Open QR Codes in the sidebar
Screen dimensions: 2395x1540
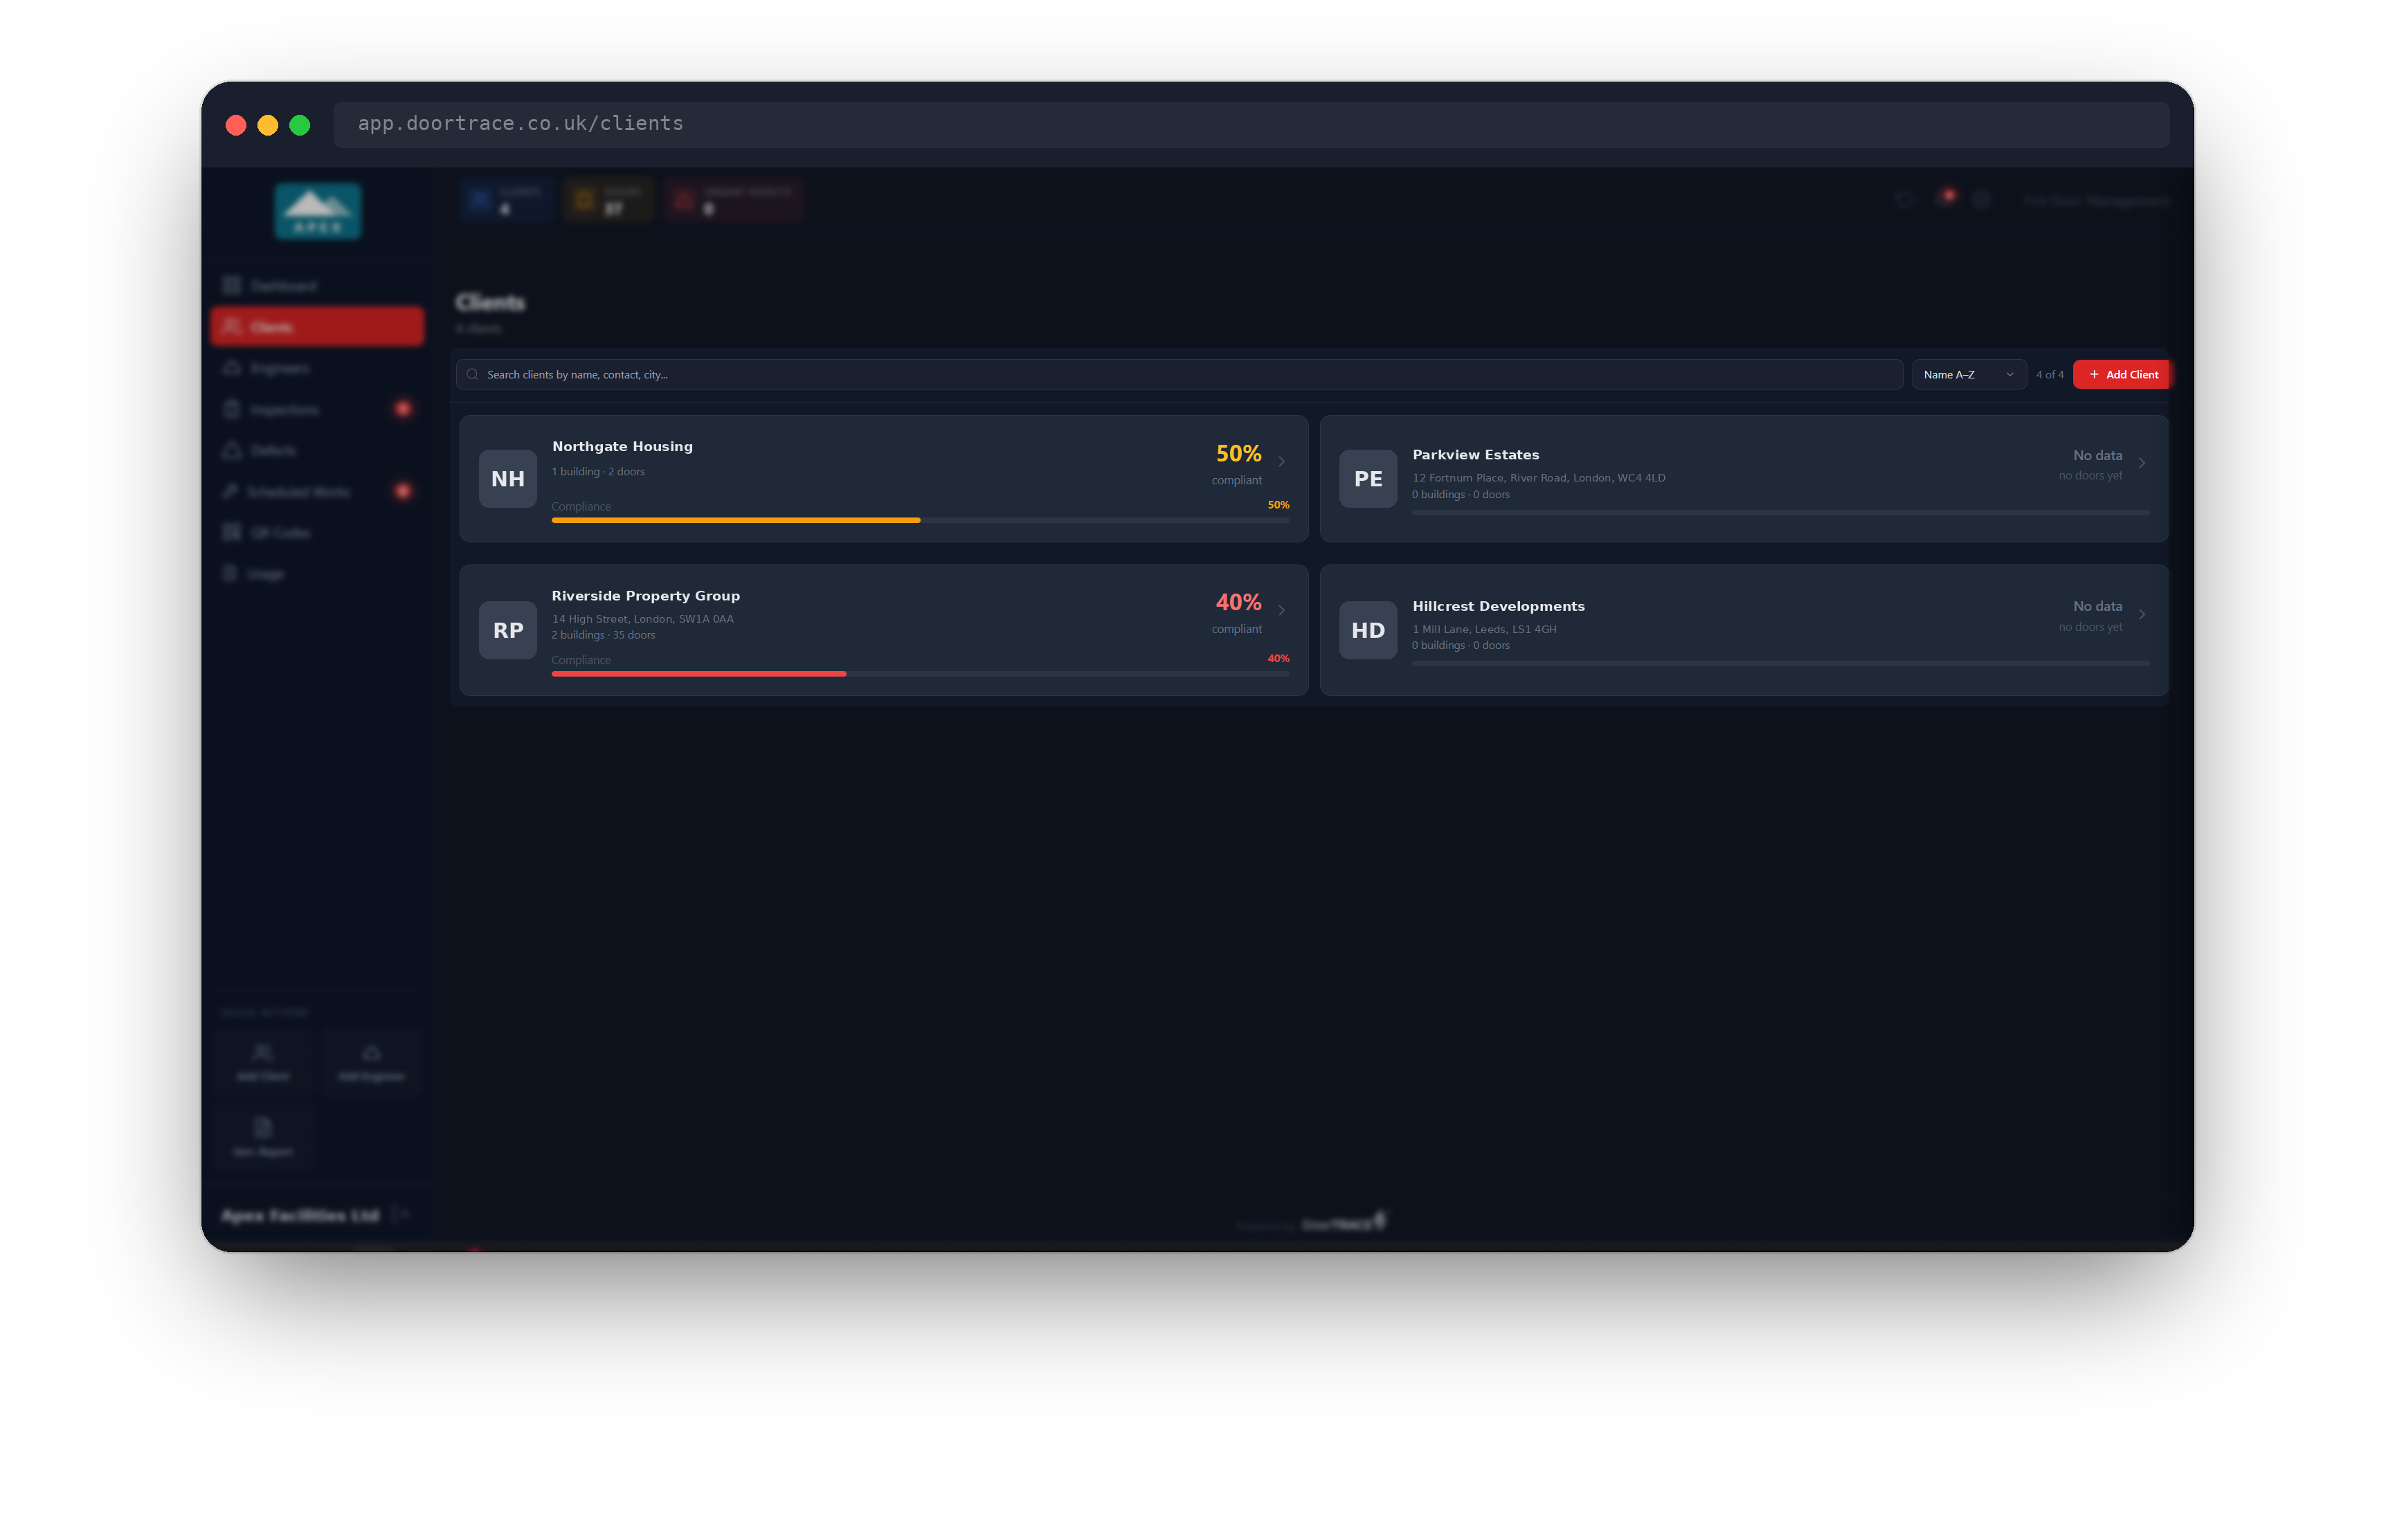point(317,532)
